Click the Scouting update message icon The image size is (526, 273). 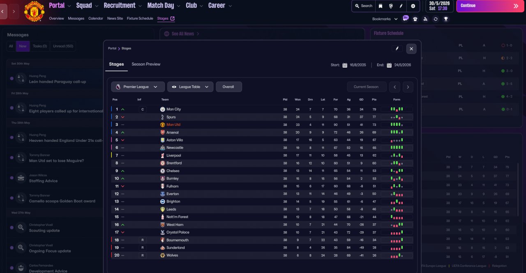click(21, 227)
